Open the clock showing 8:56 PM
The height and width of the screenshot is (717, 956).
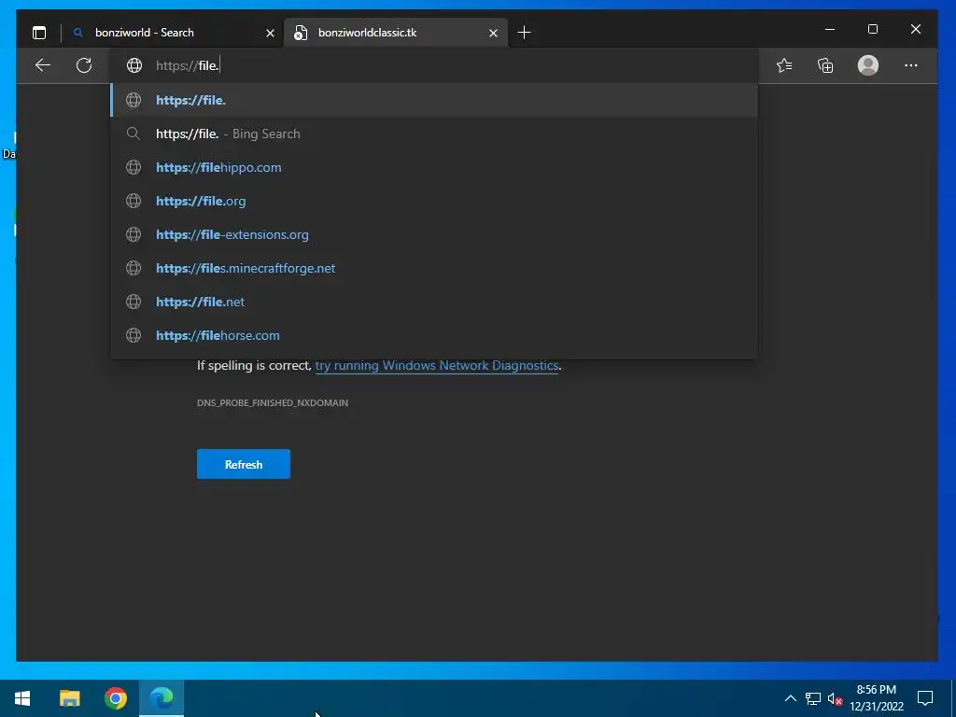(x=877, y=698)
